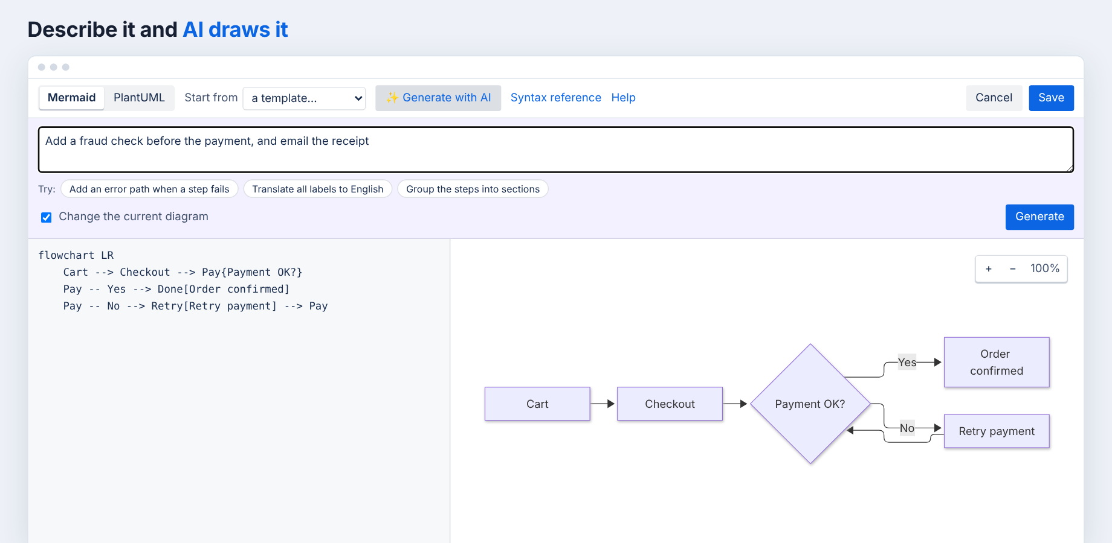This screenshot has width=1112, height=543.
Task: Click Generate with AI button
Action: click(x=438, y=98)
